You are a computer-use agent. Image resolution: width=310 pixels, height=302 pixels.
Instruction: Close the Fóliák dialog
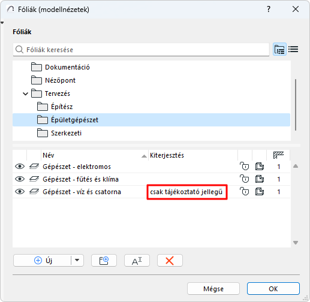coord(296,9)
